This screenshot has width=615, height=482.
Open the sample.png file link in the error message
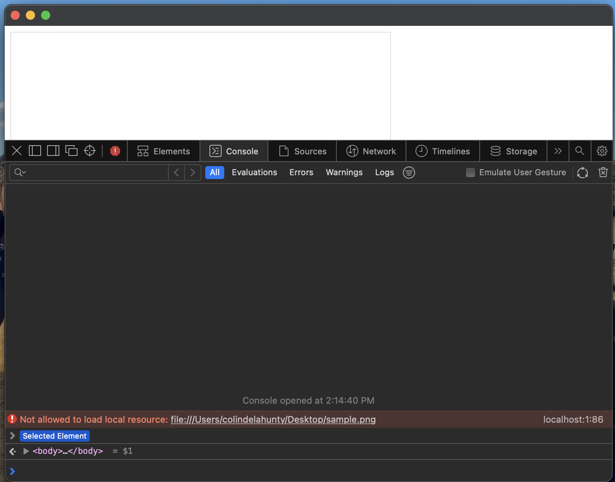pos(273,420)
